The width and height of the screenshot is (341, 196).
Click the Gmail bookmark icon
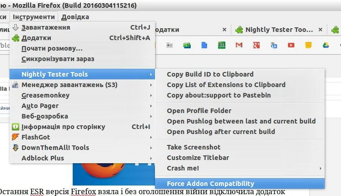click(x=239, y=45)
